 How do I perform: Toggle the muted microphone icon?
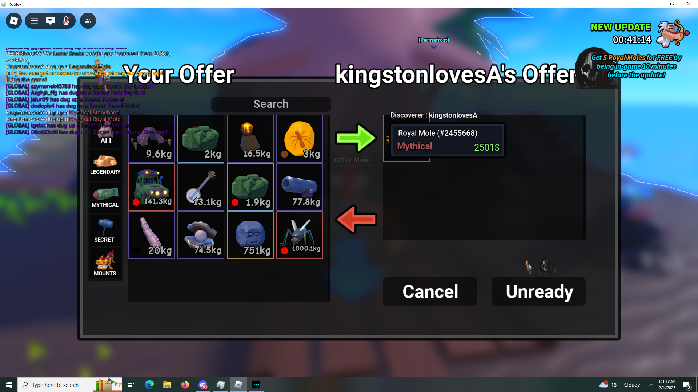66,21
